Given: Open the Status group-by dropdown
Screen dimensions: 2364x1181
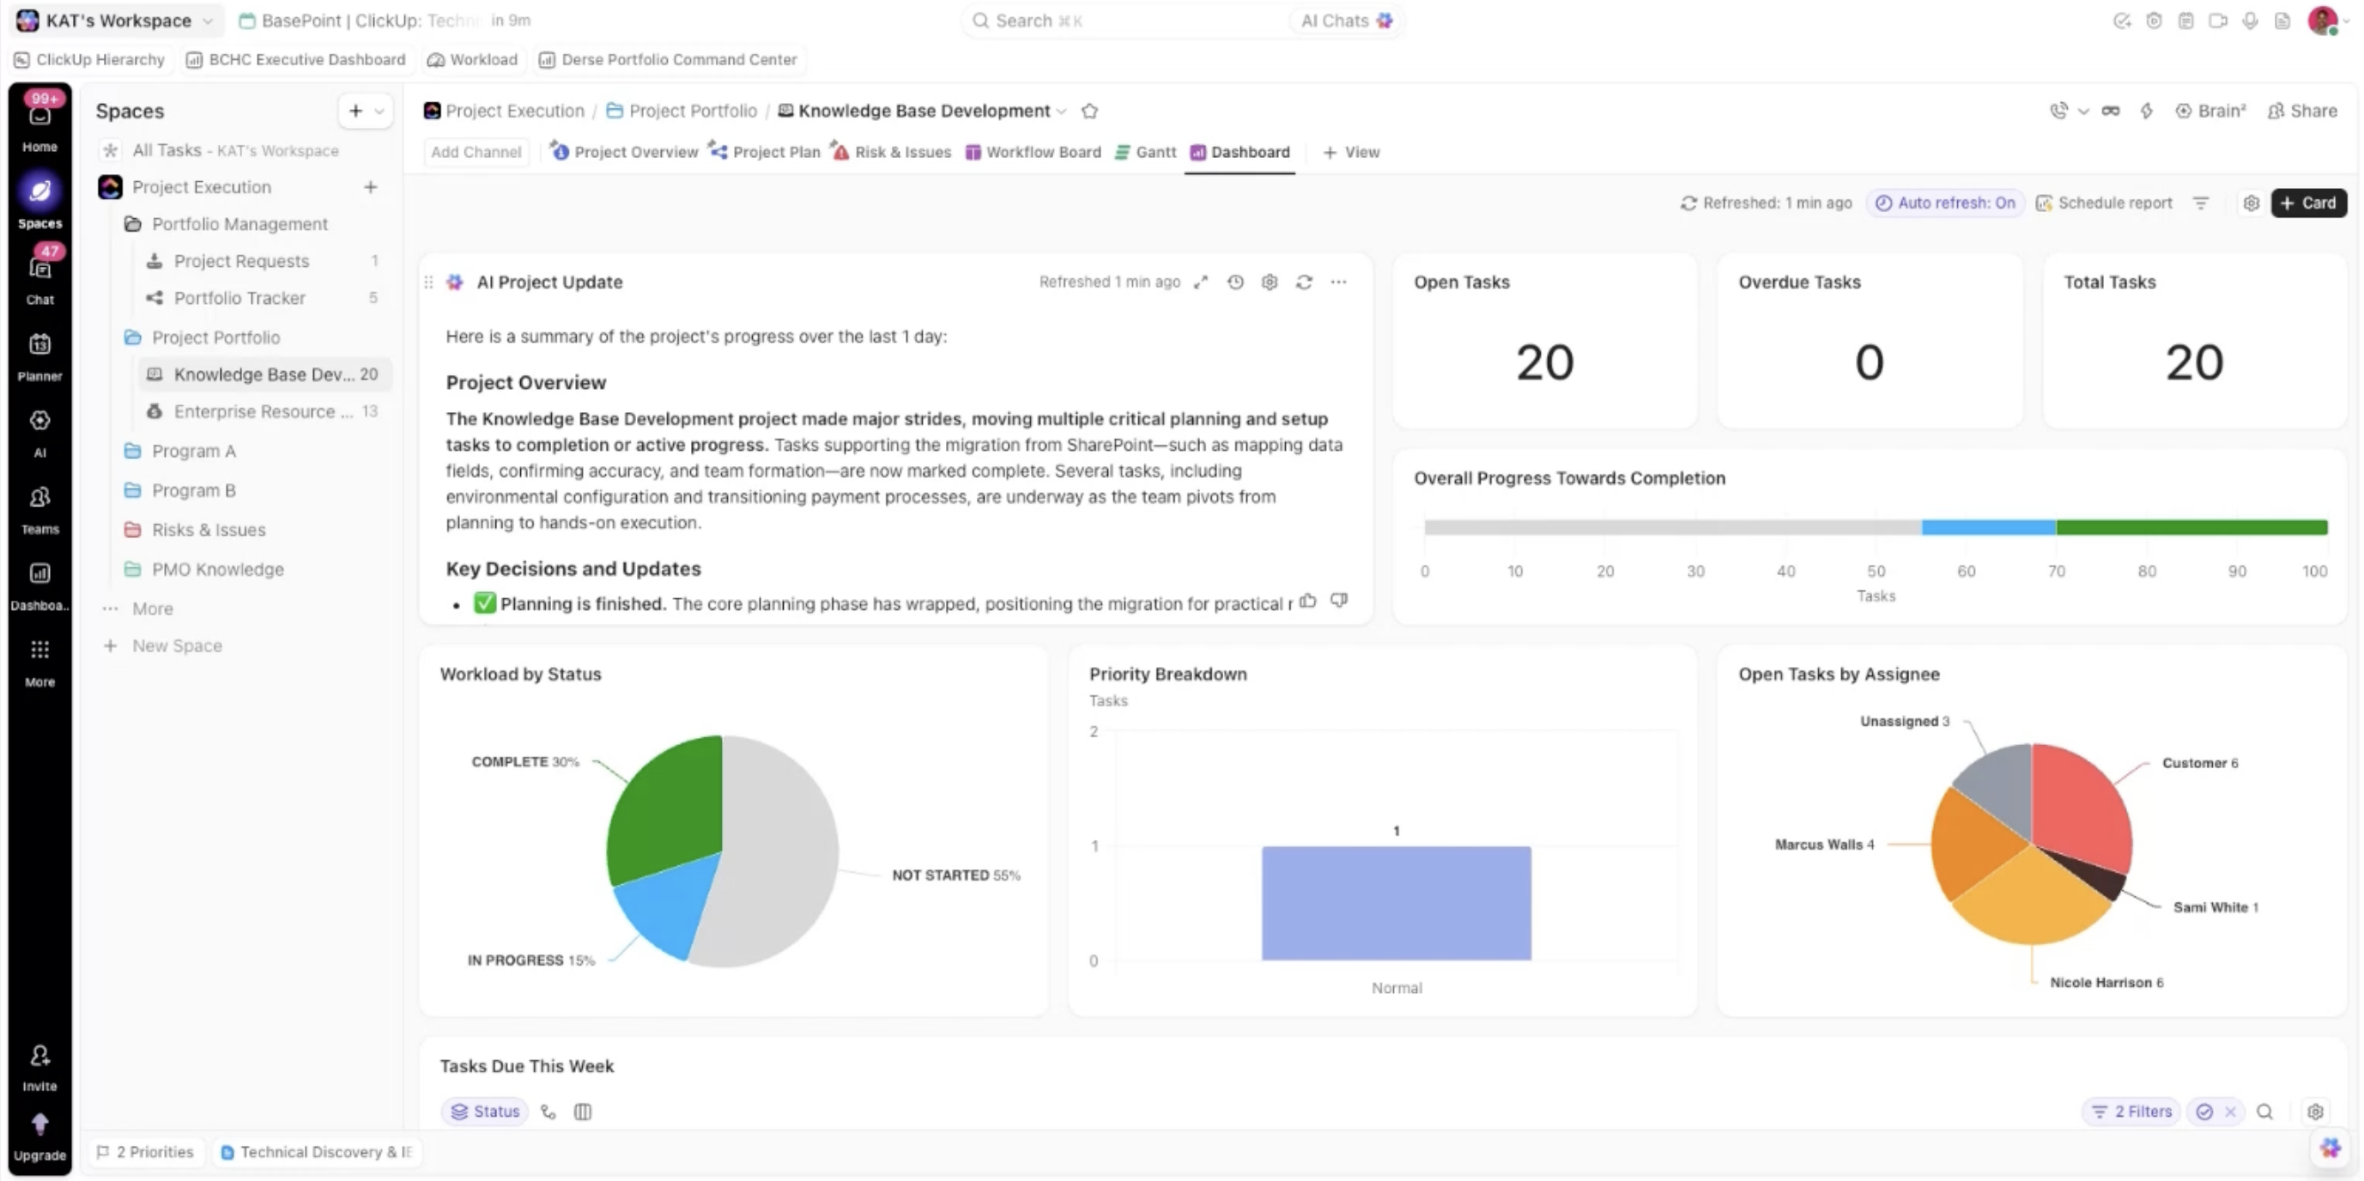Looking at the screenshot, I should coord(484,1112).
